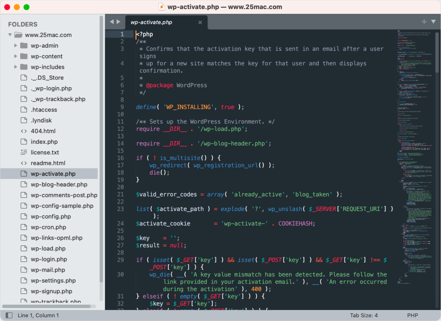Click the file icon beside ._wp-login.php
The image size is (441, 321).
pos(24,88)
